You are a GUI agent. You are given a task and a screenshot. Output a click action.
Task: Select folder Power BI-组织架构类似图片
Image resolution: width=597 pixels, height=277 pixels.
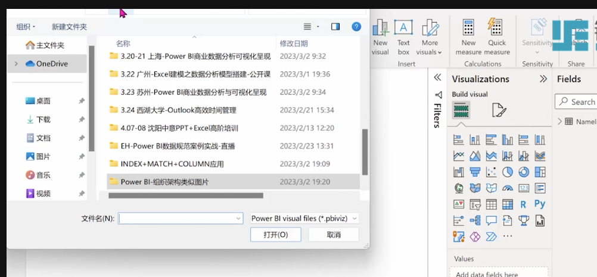(x=233, y=182)
